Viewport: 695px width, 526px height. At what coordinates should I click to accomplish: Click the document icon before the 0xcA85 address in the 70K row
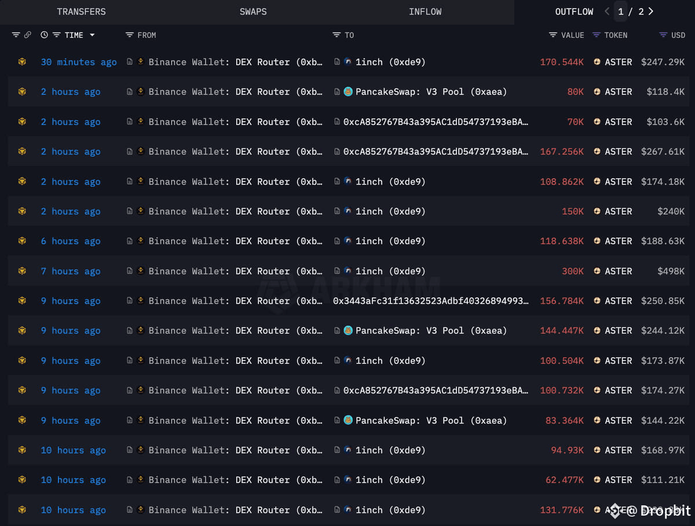coord(337,121)
